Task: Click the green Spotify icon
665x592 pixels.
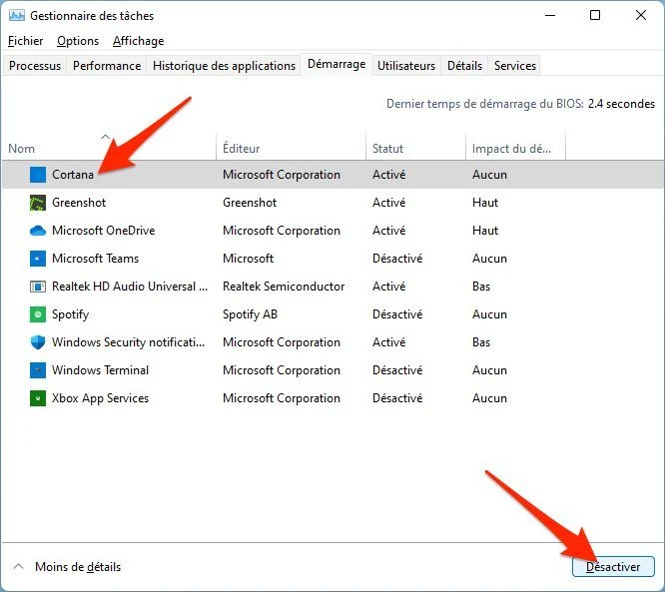Action: click(x=38, y=314)
